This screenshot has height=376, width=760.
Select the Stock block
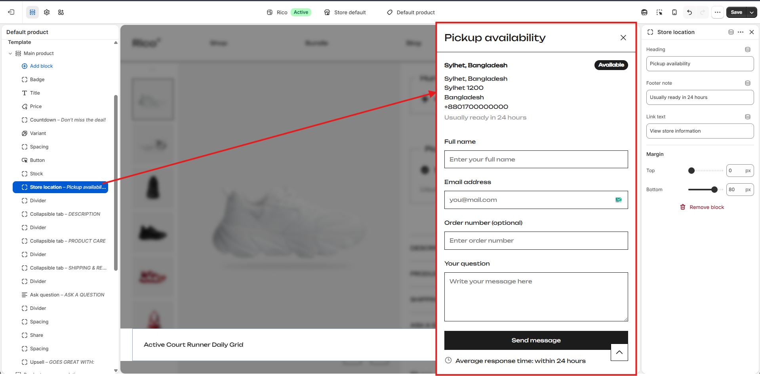coord(60,174)
